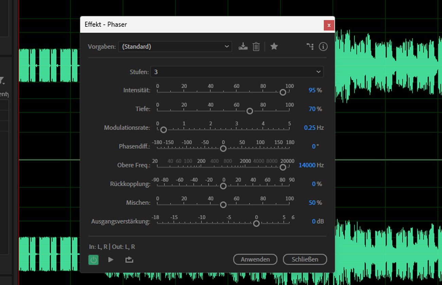Apply the effect with Anwenden

(255, 259)
